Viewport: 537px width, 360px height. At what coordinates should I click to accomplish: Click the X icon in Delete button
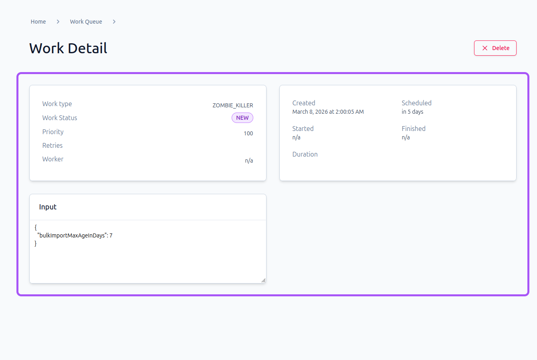[485, 48]
